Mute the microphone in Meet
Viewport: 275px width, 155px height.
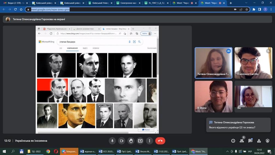click(x=112, y=141)
